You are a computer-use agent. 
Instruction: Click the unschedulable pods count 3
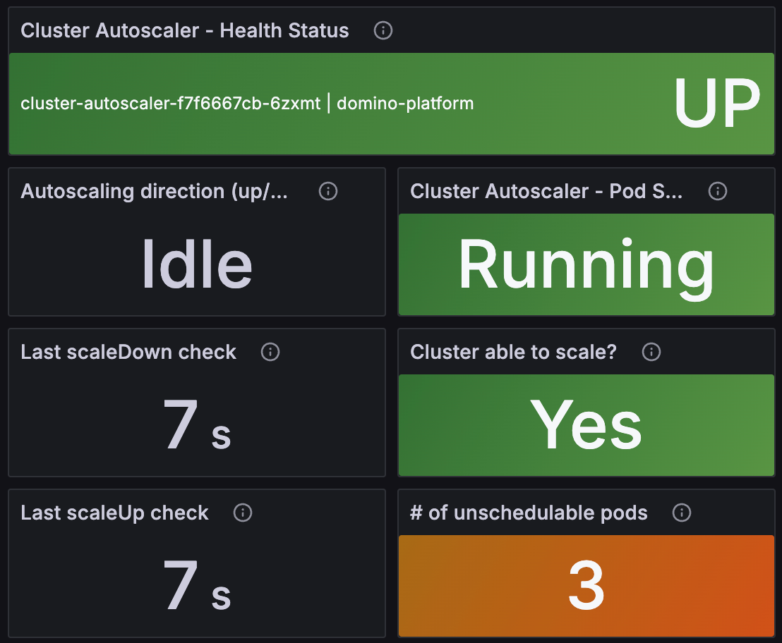[586, 585]
